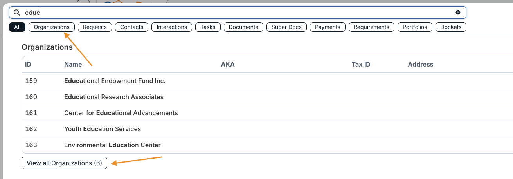Click ID cell 160
Screen dimensions: 513x179
click(31, 97)
